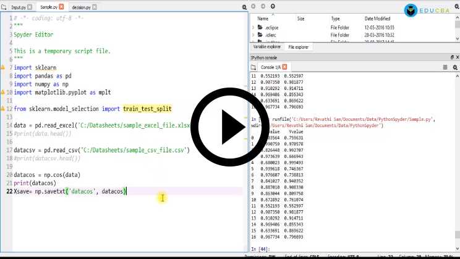The height and width of the screenshot is (259, 460).
Task: Switch to the Input.py tab
Action: (x=18, y=7)
